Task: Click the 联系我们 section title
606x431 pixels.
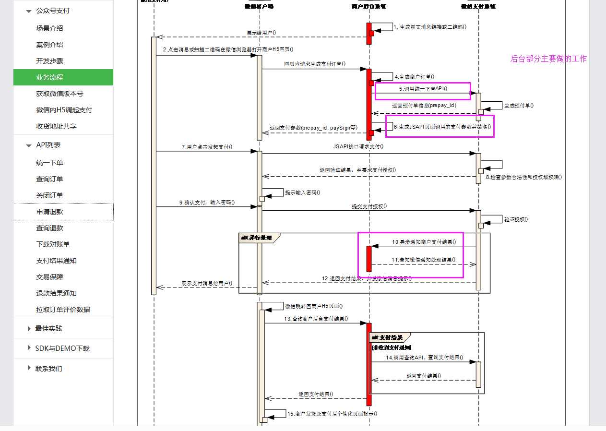Action: pos(48,369)
